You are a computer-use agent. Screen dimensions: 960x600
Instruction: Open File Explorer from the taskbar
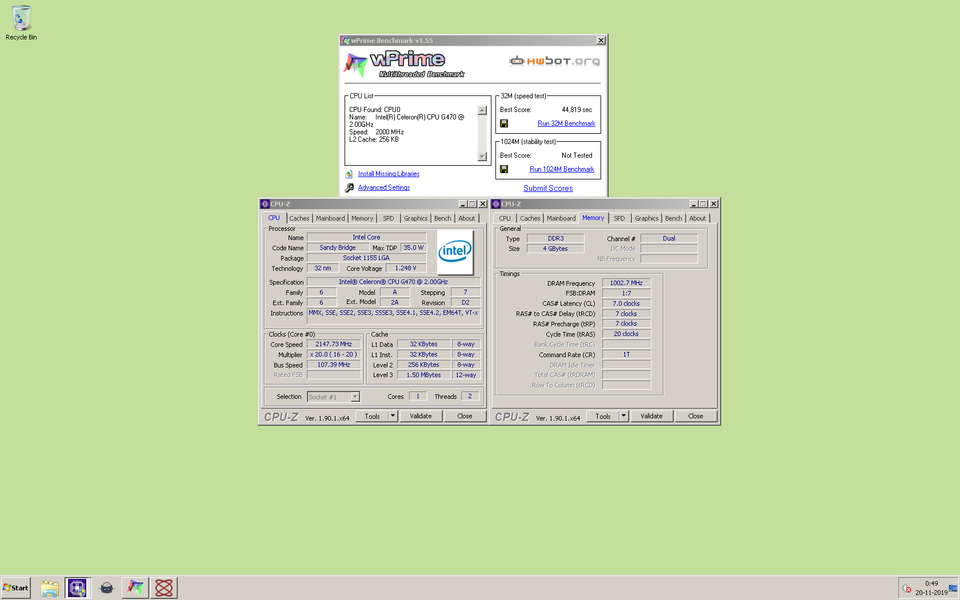[x=50, y=587]
